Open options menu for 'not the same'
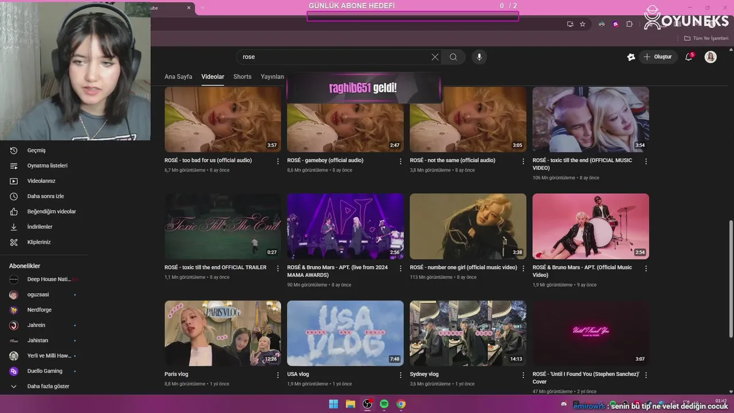 click(x=523, y=161)
